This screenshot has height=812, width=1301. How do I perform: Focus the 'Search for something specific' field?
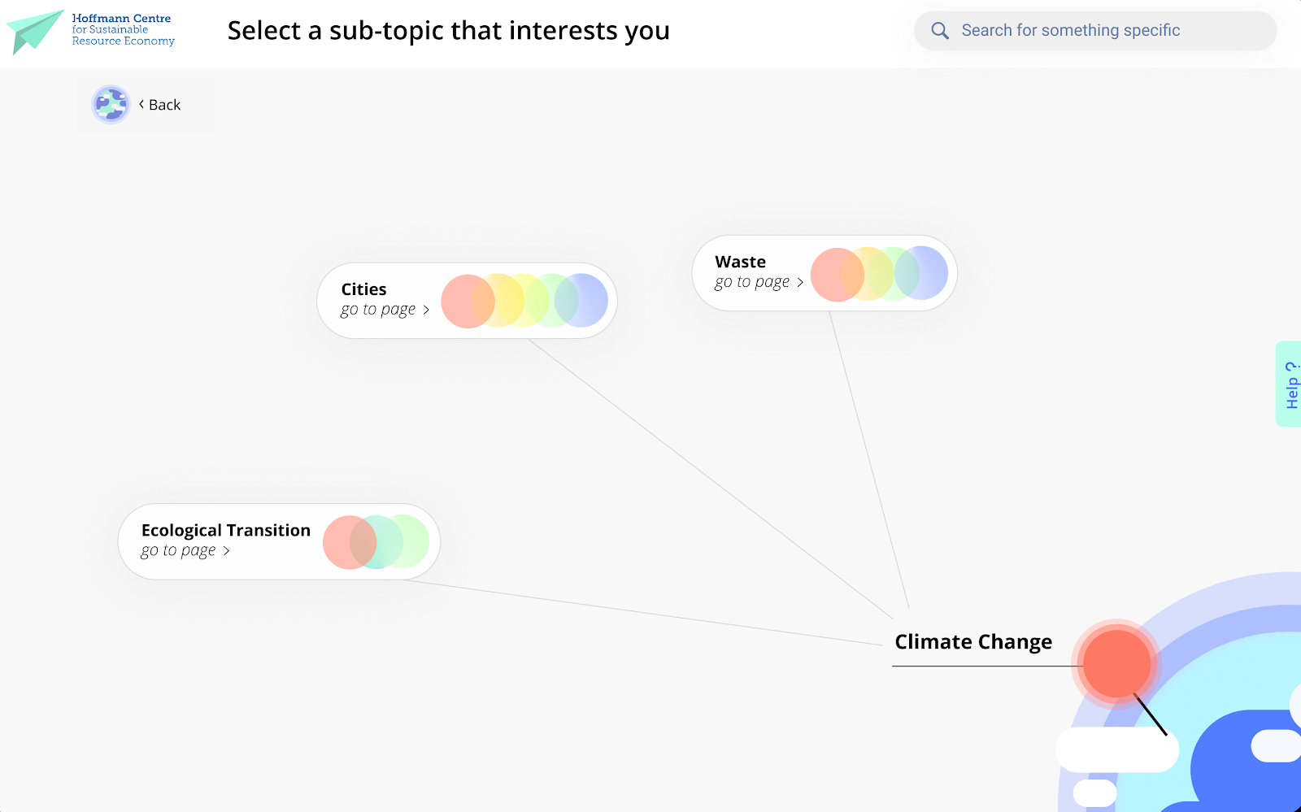1095,31
